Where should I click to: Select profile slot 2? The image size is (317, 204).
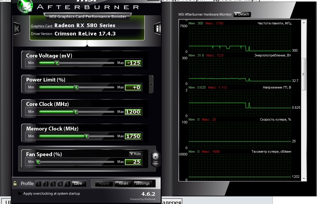pos(46,184)
